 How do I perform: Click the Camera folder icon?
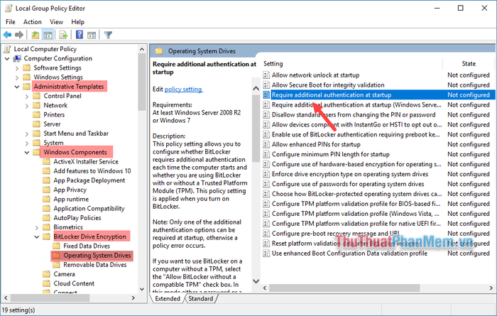coord(47,274)
